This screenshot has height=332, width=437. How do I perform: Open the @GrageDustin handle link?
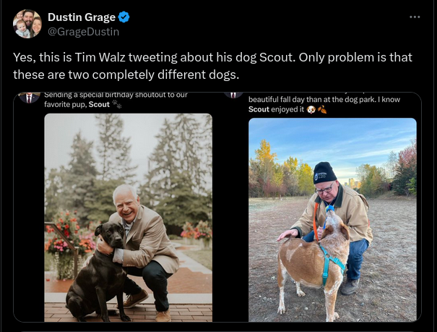point(83,32)
